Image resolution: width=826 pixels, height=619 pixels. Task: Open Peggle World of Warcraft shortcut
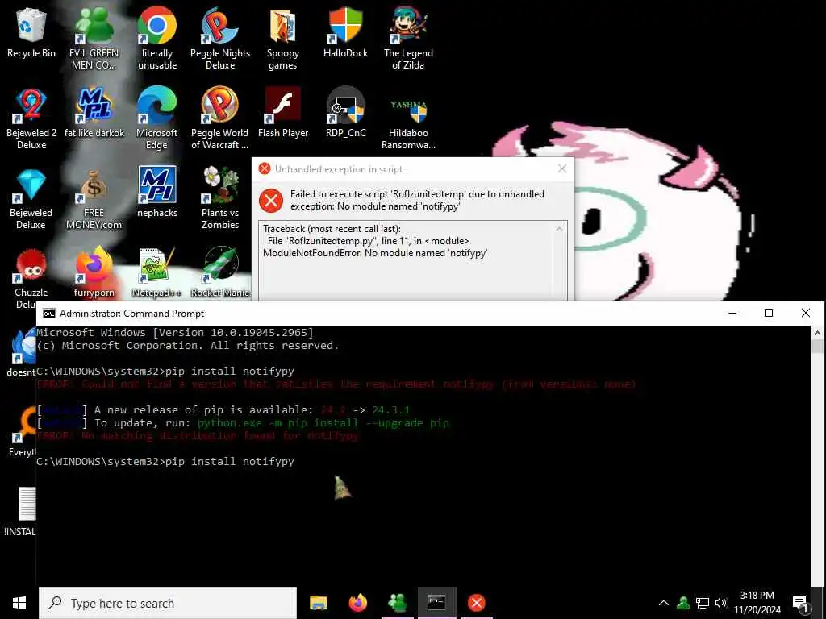pos(220,118)
